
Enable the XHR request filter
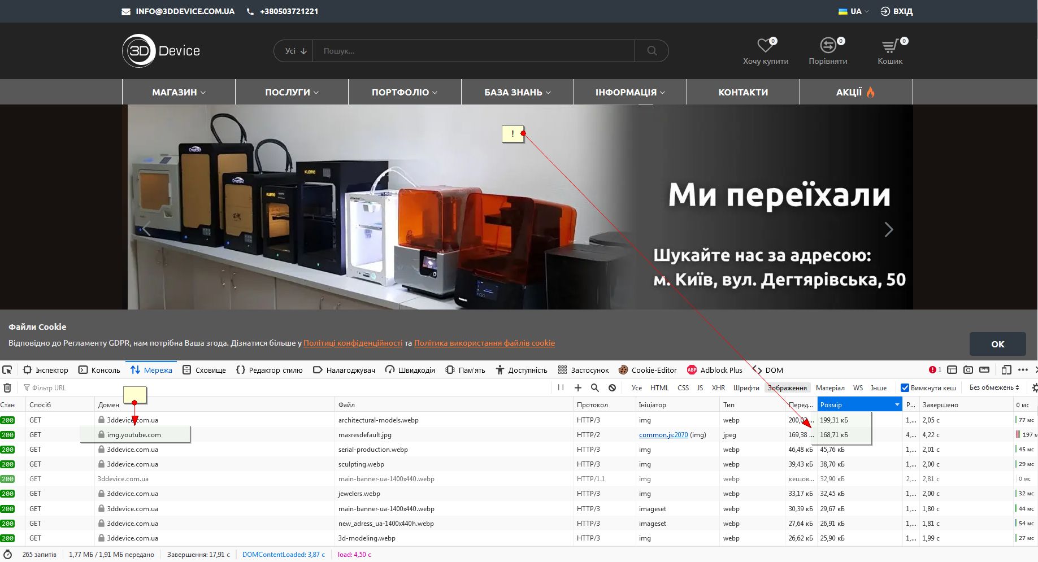(718, 387)
